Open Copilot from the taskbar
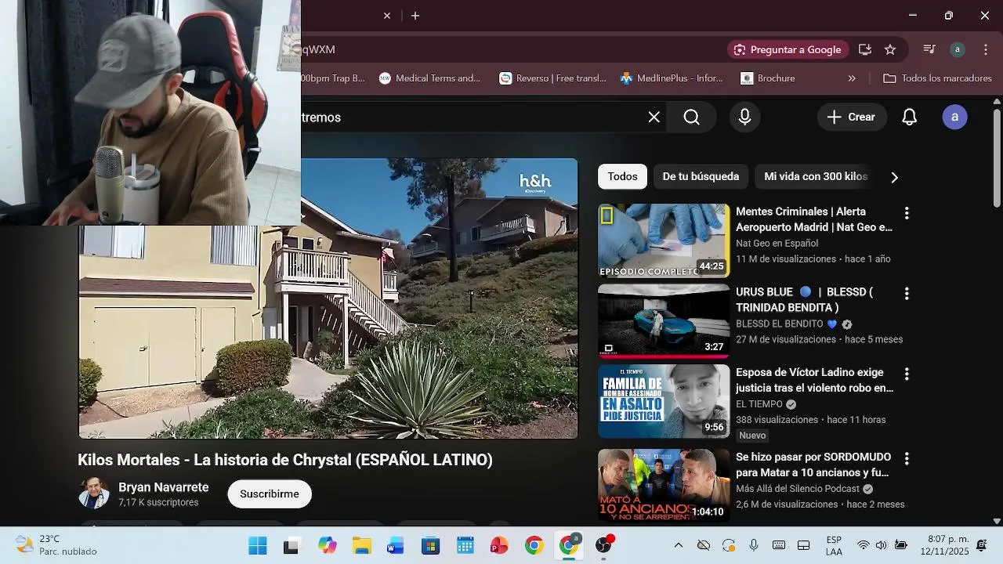This screenshot has width=1003, height=564. click(327, 546)
